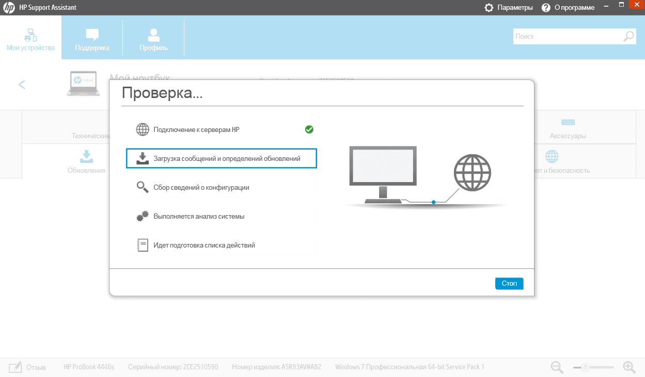
Task: Go back with the left arrow
Action: pos(22,85)
